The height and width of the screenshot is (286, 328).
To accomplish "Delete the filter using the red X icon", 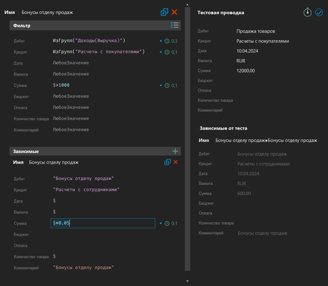I will 174,12.
